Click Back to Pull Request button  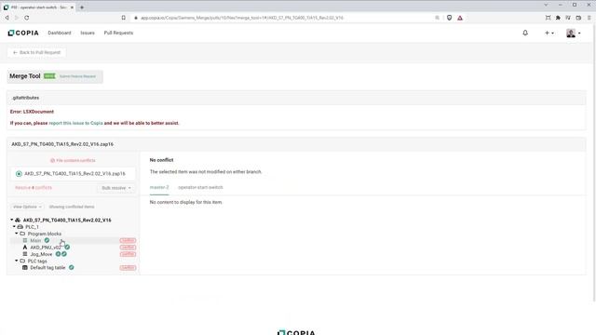click(36, 52)
